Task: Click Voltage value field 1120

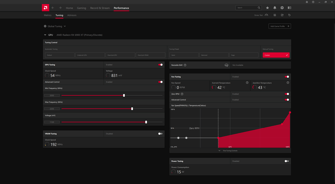Action: tap(52, 122)
